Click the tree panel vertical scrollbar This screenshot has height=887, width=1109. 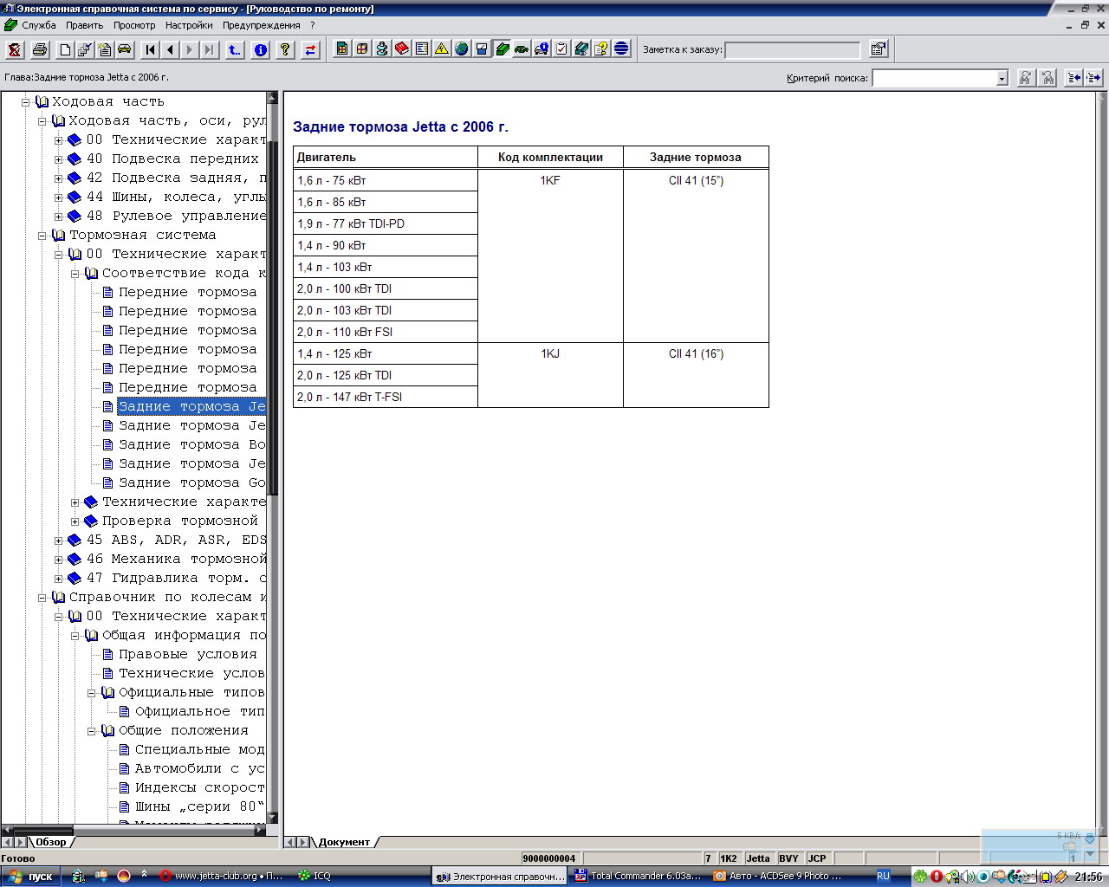pyautogui.click(x=274, y=456)
